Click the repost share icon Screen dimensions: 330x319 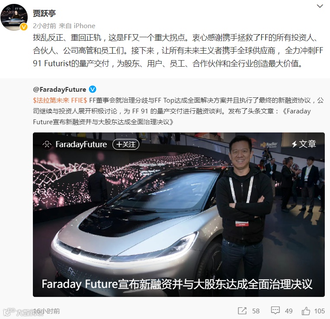(242, 311)
